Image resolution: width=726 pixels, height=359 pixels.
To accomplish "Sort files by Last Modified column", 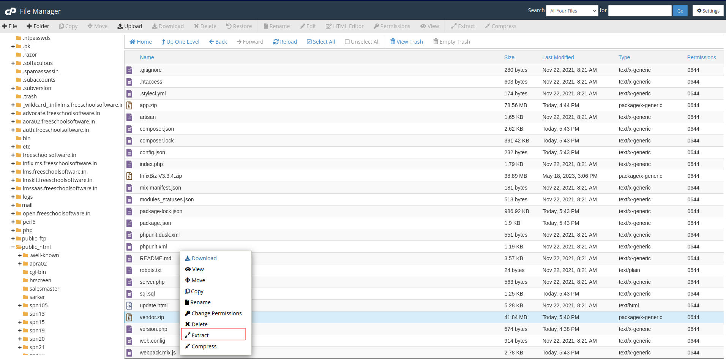I will tap(558, 57).
